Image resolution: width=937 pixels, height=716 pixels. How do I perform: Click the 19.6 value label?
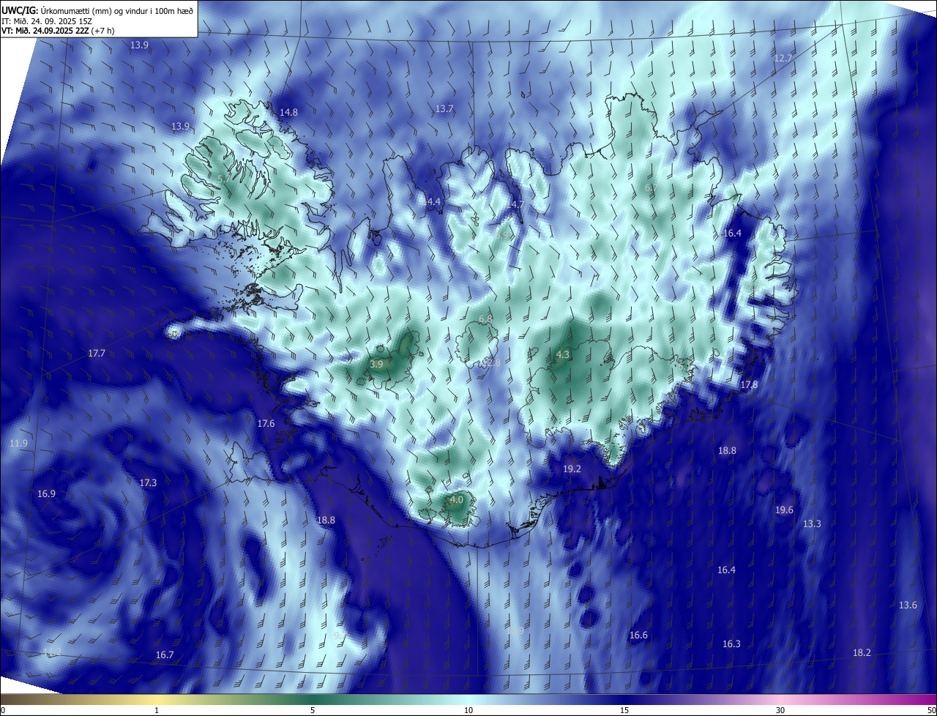[784, 510]
